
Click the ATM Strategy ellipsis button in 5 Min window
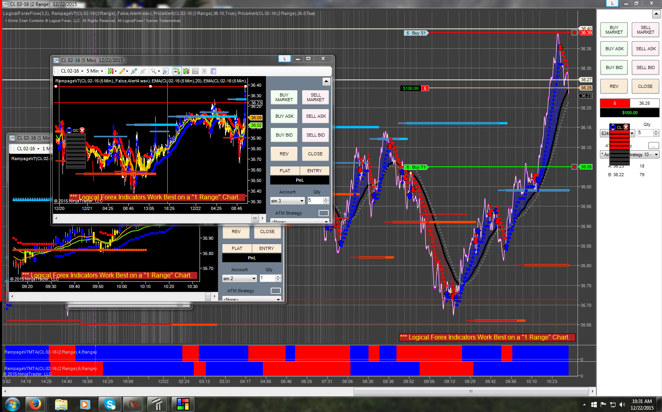point(323,213)
